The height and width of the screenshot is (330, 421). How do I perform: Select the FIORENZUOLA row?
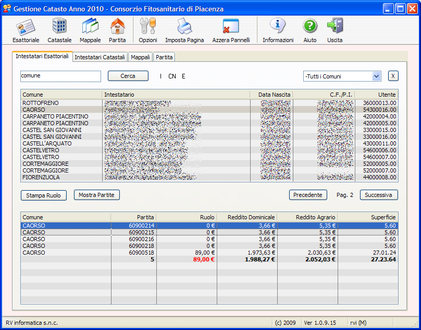(209, 177)
